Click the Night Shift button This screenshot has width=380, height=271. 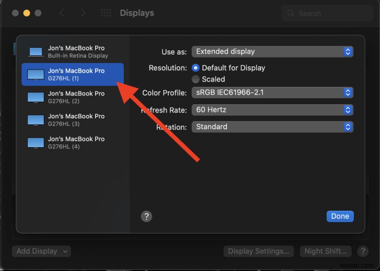tap(326, 251)
